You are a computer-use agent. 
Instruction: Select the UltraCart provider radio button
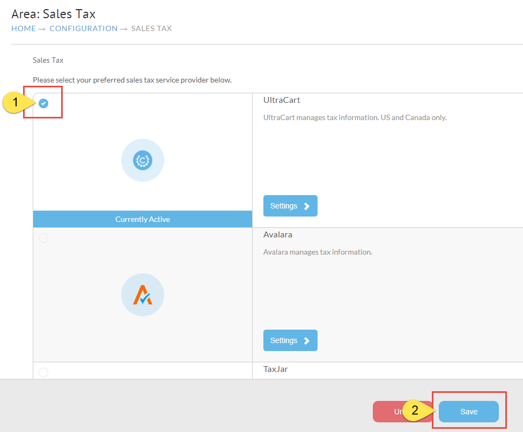pos(43,103)
